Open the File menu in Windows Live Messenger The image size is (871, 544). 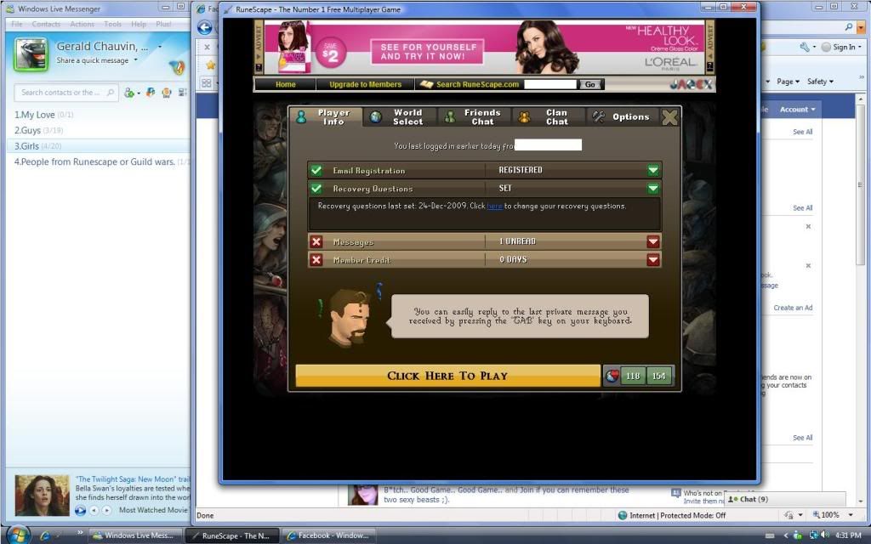[17, 24]
